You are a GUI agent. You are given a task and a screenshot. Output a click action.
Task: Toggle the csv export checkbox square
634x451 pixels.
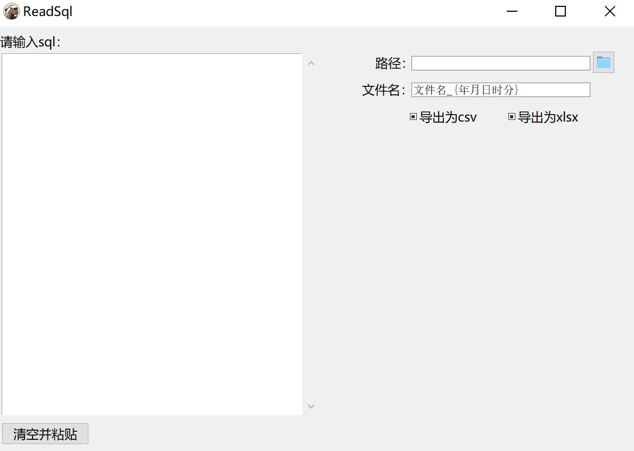point(413,117)
